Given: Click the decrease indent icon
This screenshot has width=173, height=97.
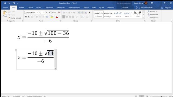Looking at the screenshot, I should [79, 13].
